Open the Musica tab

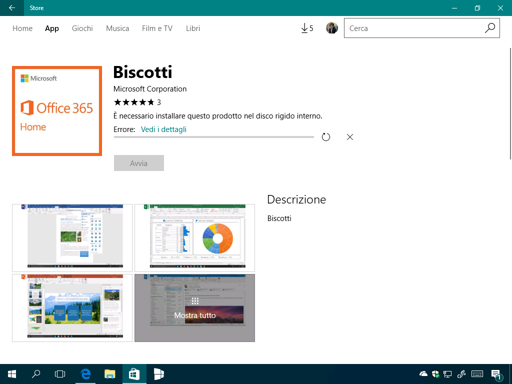click(x=117, y=28)
